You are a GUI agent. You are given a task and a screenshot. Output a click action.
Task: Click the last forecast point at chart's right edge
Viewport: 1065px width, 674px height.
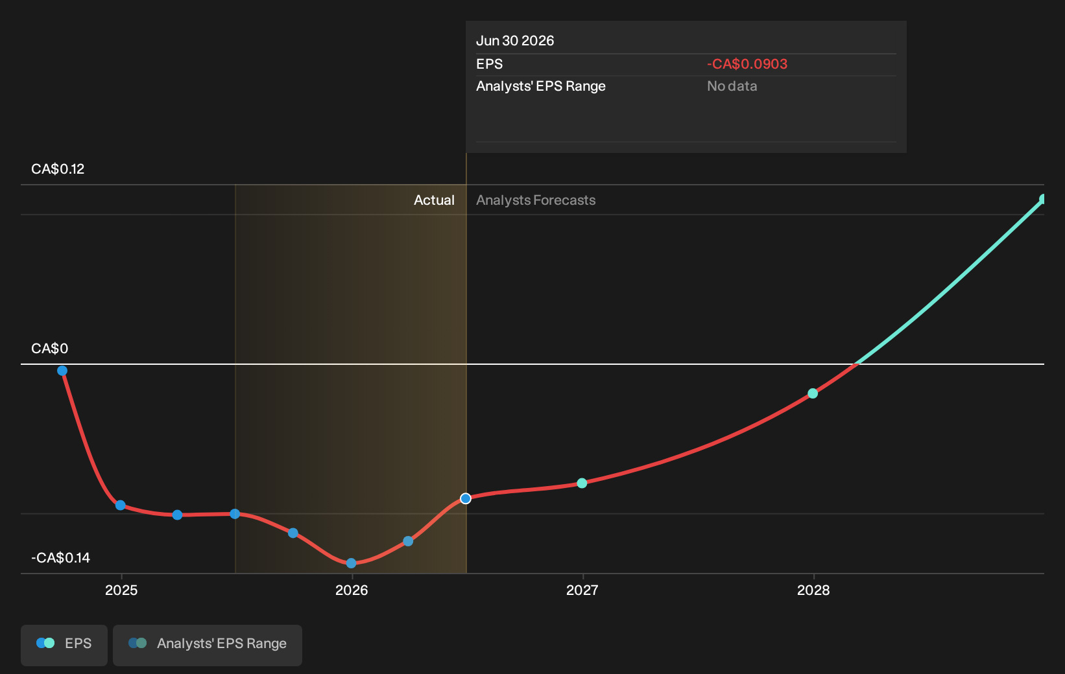click(1042, 200)
